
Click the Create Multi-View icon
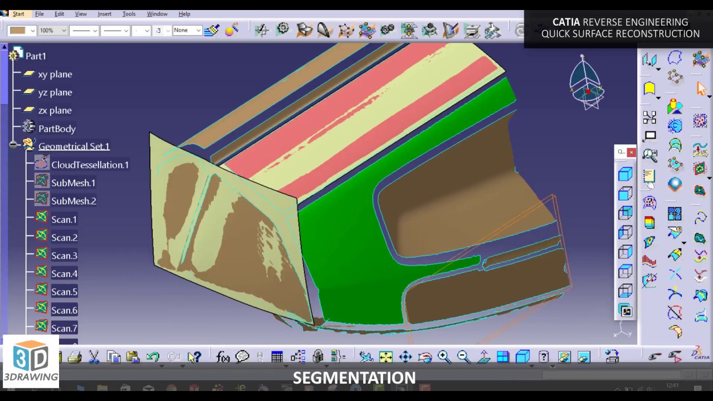tap(502, 356)
